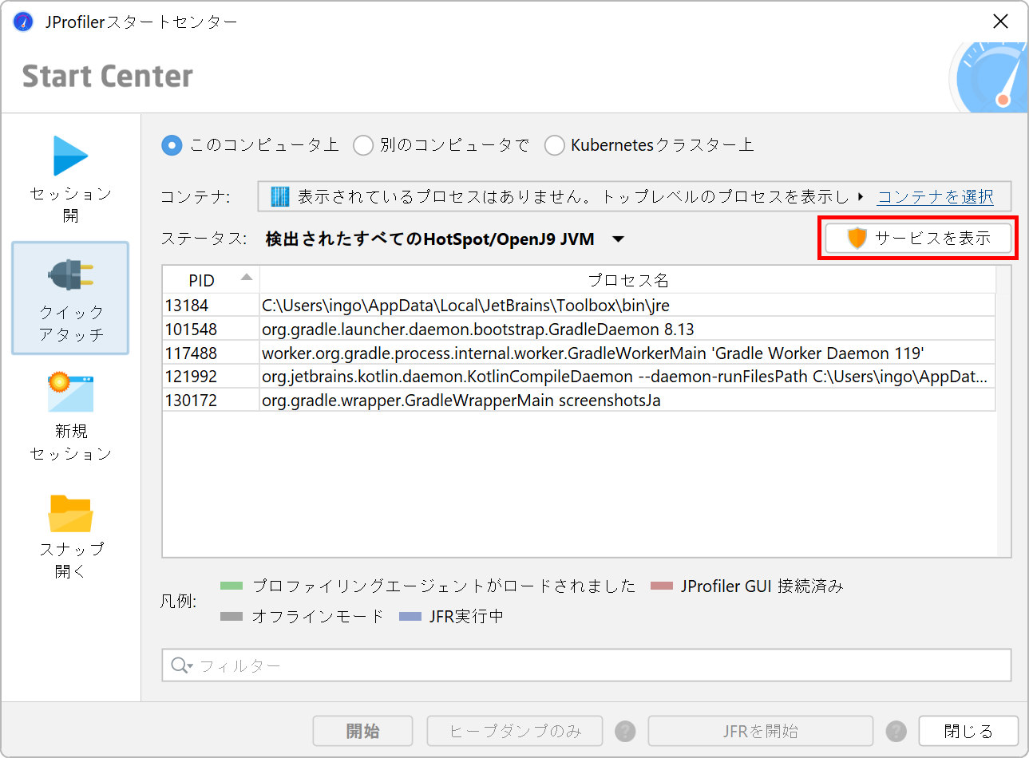
Task: Click green legend swatch for agent loaded
Action: tap(232, 586)
